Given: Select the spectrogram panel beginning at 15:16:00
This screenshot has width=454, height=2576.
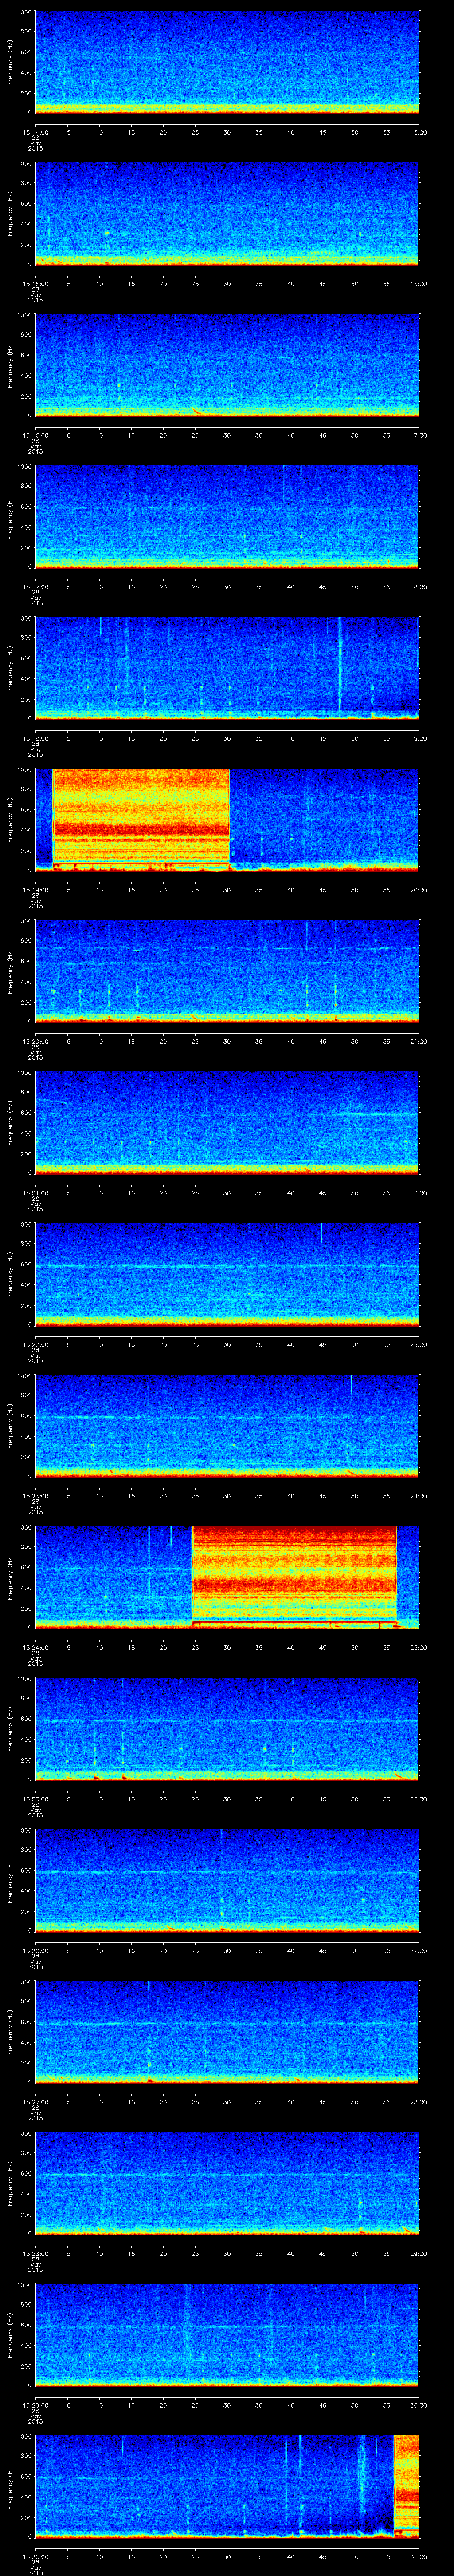Looking at the screenshot, I should click(227, 365).
